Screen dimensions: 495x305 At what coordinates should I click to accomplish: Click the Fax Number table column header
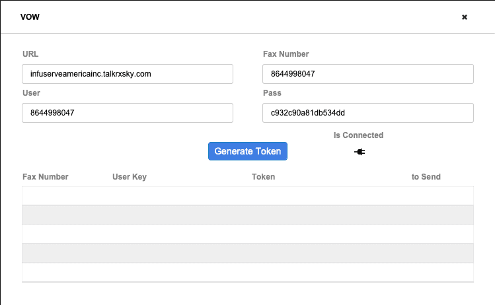(x=46, y=177)
